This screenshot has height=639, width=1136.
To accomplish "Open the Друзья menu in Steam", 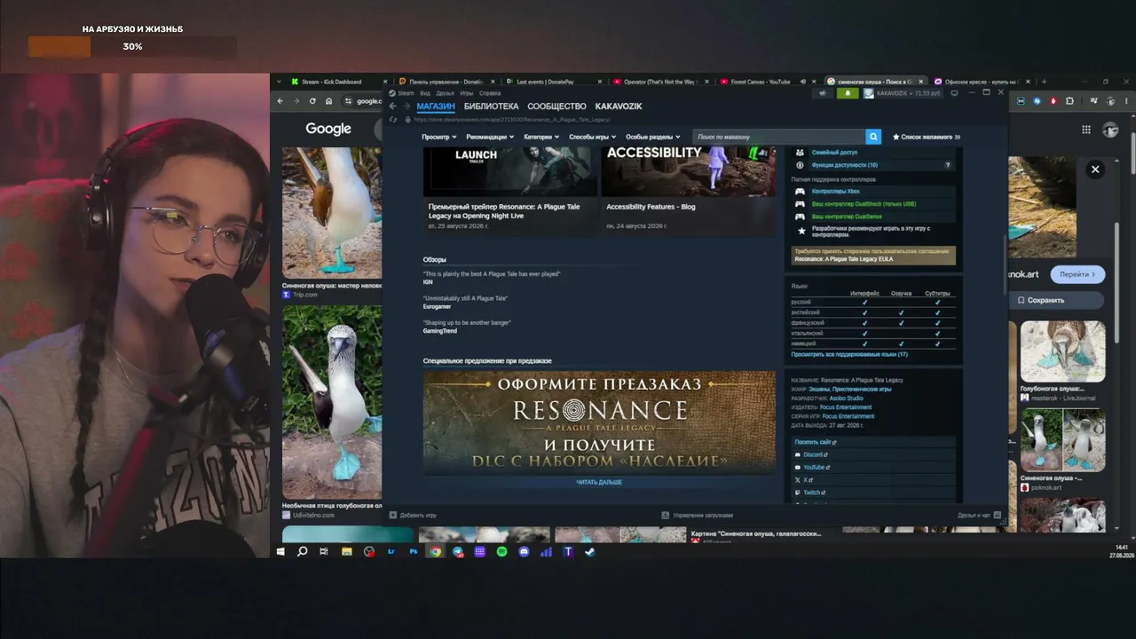I will point(445,93).
